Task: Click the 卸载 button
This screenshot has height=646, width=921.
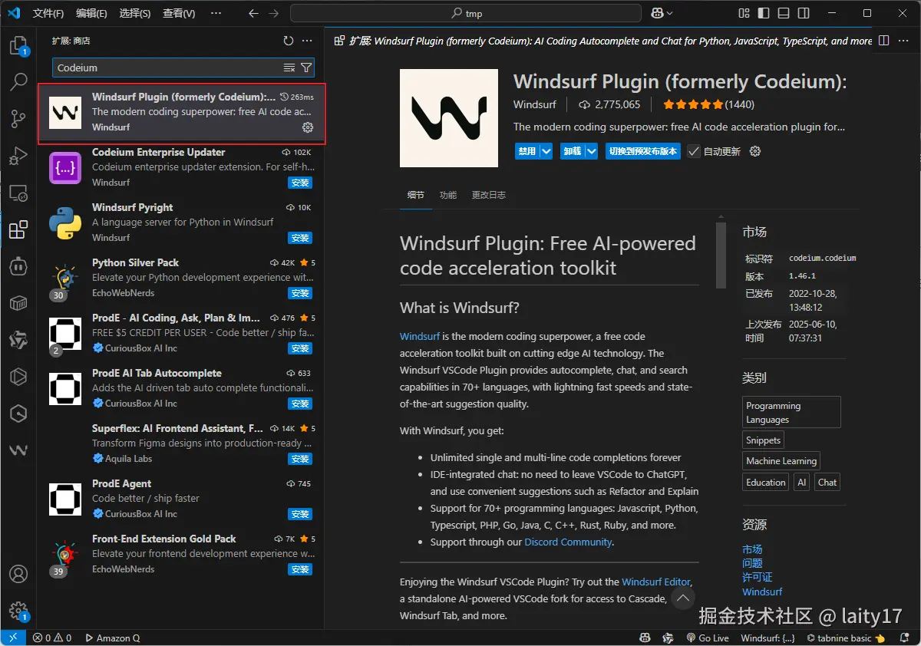Action: 572,151
